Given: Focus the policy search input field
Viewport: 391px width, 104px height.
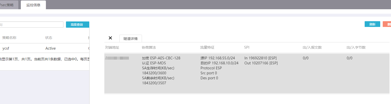Looking at the screenshot, I should point(31,24).
